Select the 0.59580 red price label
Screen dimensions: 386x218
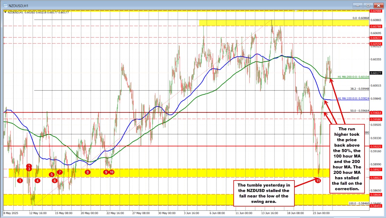point(376,119)
